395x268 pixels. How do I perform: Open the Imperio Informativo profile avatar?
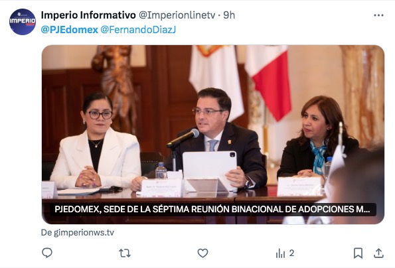pyautogui.click(x=23, y=22)
